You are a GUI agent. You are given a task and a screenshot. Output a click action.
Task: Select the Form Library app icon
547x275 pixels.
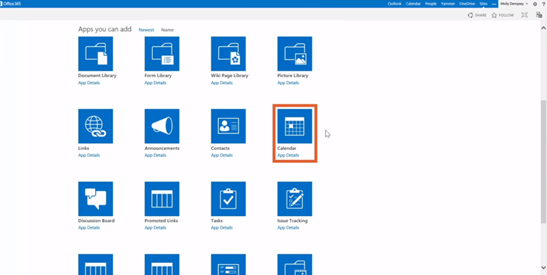pos(162,54)
